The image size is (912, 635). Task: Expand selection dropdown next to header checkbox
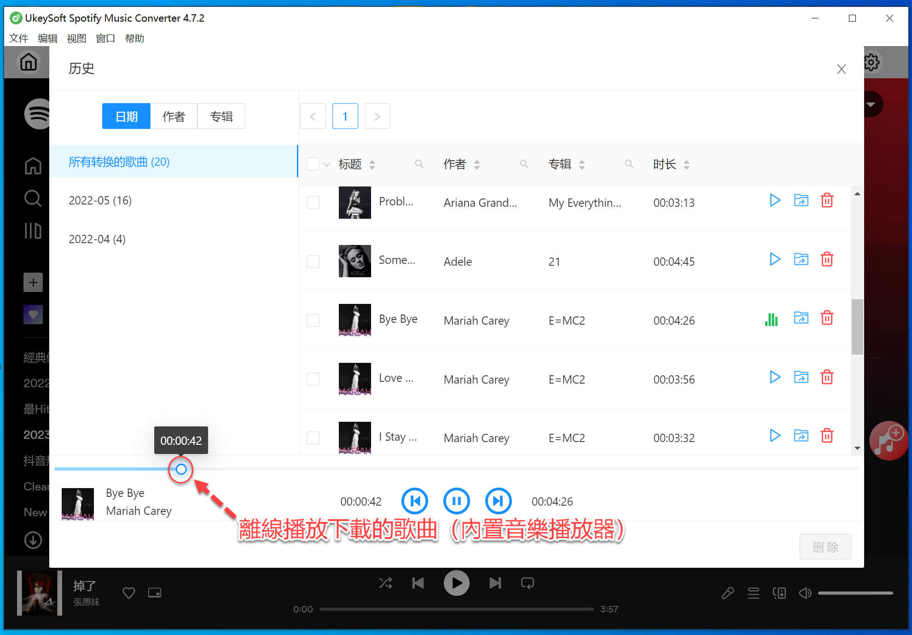point(326,164)
